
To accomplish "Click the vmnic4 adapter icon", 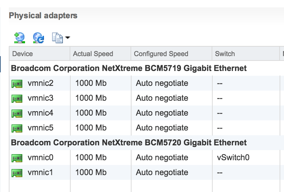I will [x=17, y=113].
